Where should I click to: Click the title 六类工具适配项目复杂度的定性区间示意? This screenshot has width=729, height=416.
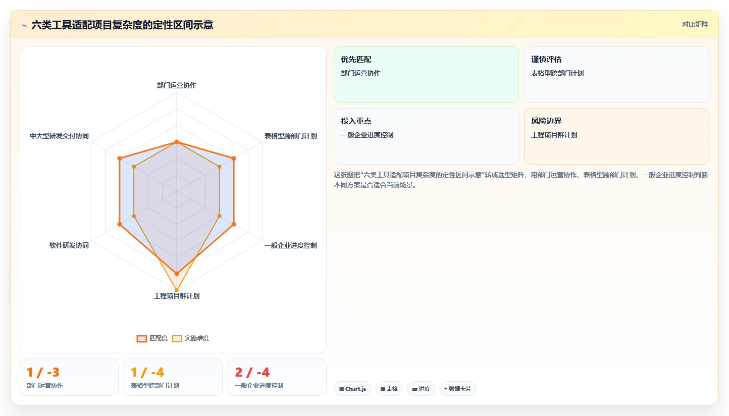[x=122, y=25]
